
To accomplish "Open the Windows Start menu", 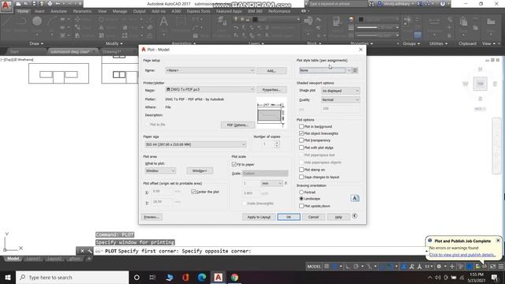I will [8, 277].
